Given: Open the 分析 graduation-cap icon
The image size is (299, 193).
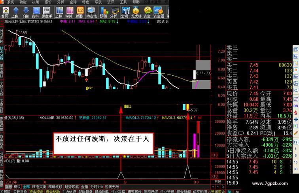Looking at the screenshot, I should [x=114, y=12].
